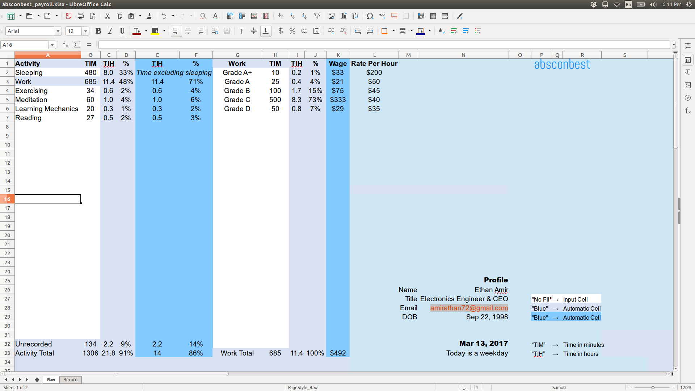Viewport: 695px width, 391px height.
Task: Toggle Align Right
Action: click(201, 31)
